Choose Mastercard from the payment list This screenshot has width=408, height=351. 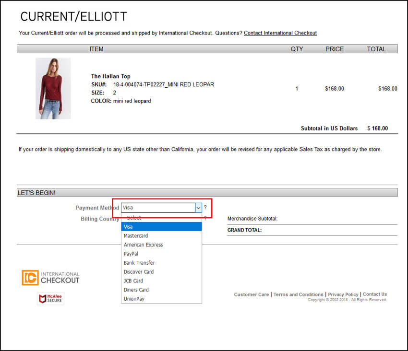click(x=161, y=236)
